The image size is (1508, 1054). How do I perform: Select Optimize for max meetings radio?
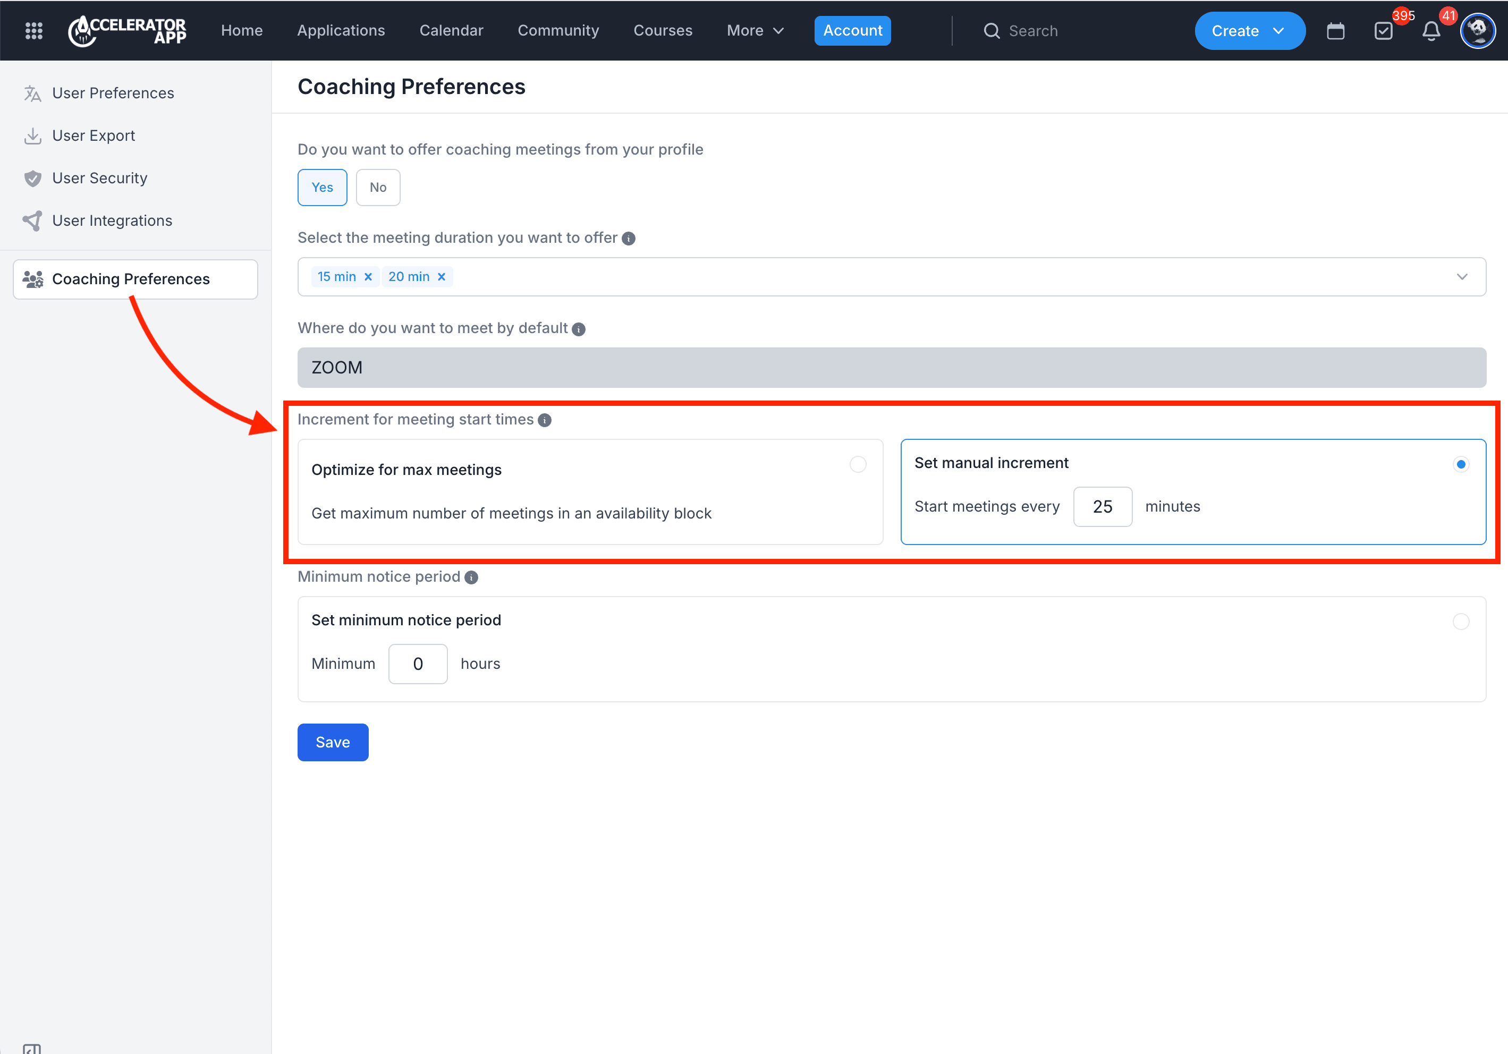coord(857,464)
